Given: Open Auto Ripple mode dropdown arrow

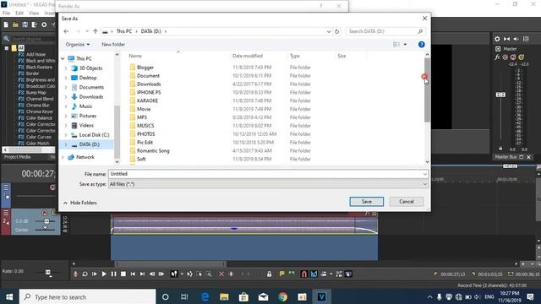Looking at the screenshot, I should 331,274.
